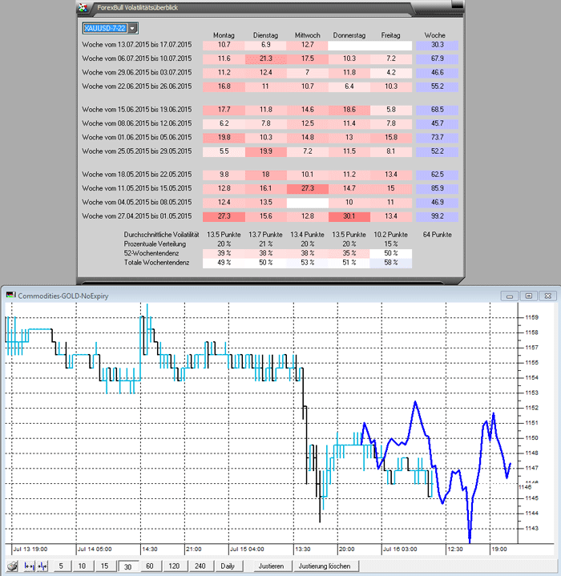This screenshot has height=576, width=561.
Task: Switch to the 5-minute timeframe
Action: coord(60,566)
